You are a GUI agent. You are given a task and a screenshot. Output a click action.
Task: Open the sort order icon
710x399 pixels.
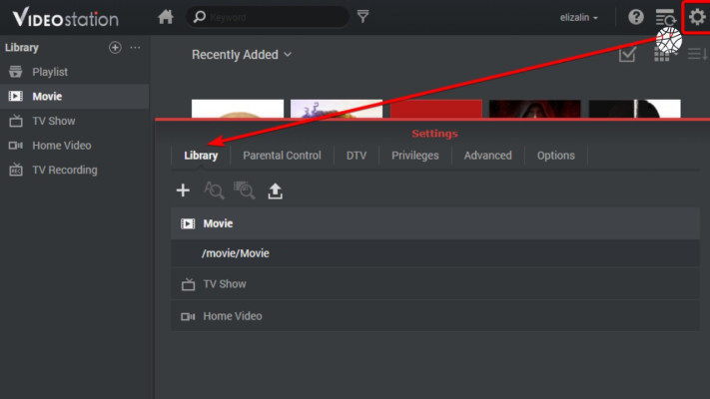click(697, 54)
